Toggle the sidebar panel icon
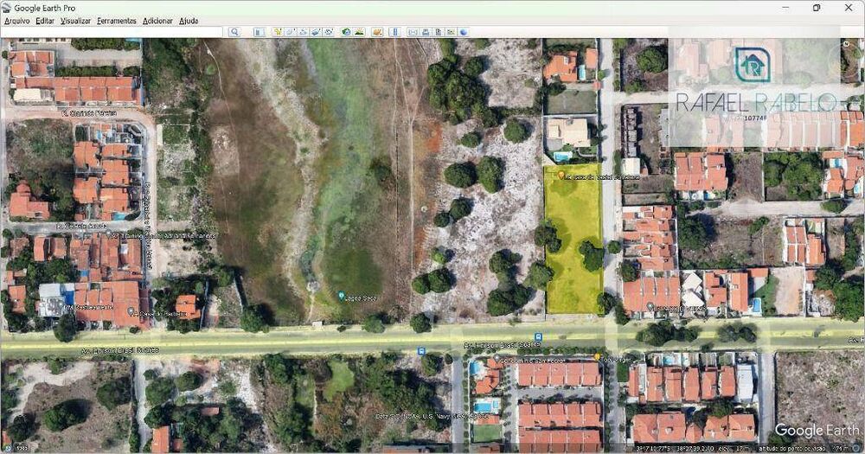 click(x=259, y=32)
